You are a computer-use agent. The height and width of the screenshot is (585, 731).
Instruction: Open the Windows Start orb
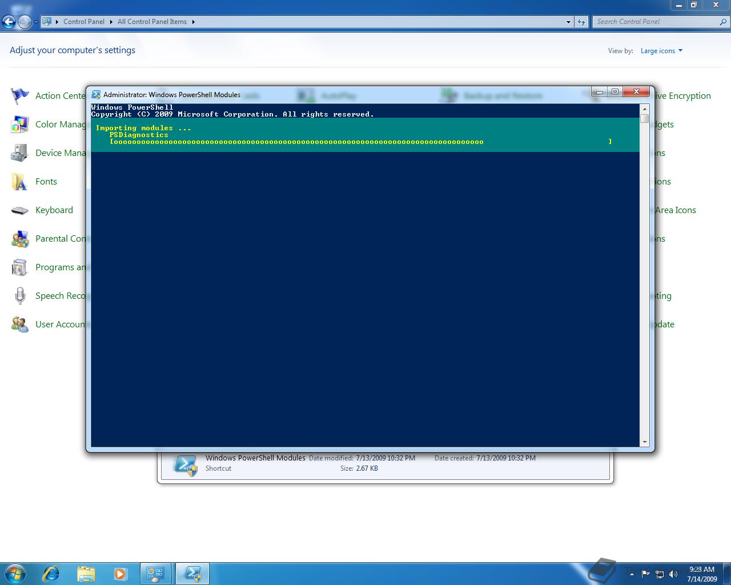[15, 573]
